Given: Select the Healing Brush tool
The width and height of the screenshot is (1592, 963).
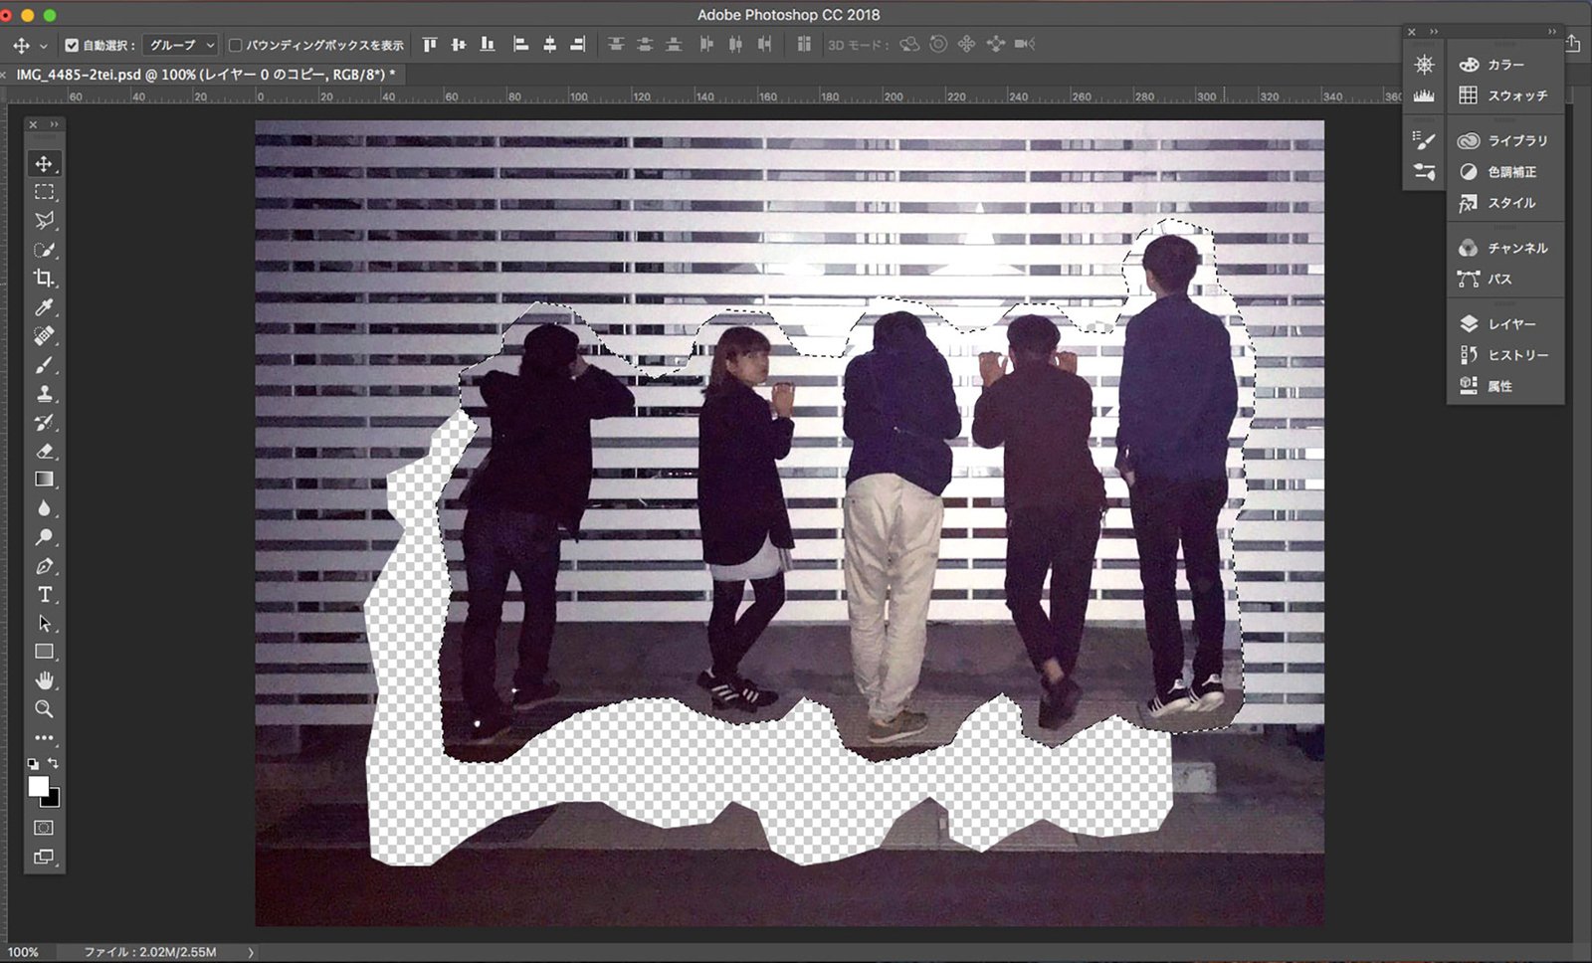Looking at the screenshot, I should click(x=44, y=336).
